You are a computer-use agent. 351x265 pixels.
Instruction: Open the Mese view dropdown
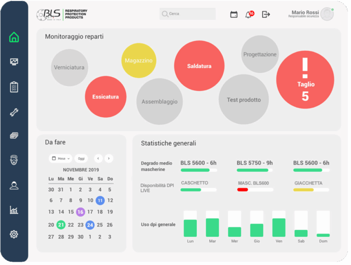(x=60, y=158)
